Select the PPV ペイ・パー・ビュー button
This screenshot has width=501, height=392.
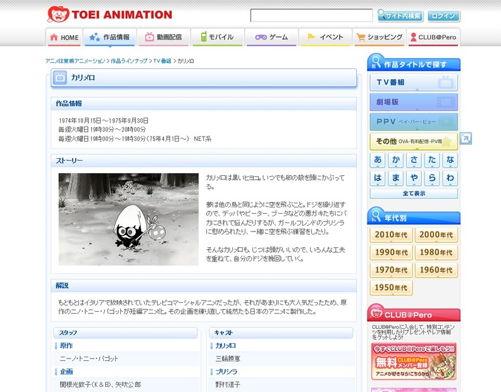point(414,121)
